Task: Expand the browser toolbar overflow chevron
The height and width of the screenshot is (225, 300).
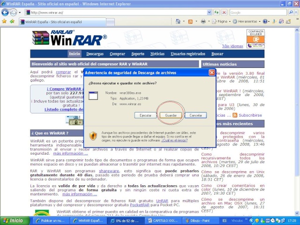Action: point(298,19)
